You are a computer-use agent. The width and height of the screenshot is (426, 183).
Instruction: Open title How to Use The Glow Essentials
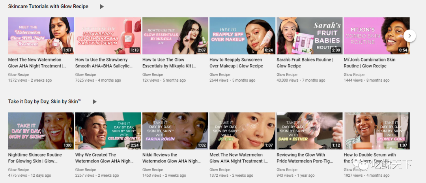click(x=169, y=63)
